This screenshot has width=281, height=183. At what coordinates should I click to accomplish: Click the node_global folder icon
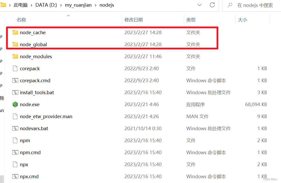coord(15,44)
